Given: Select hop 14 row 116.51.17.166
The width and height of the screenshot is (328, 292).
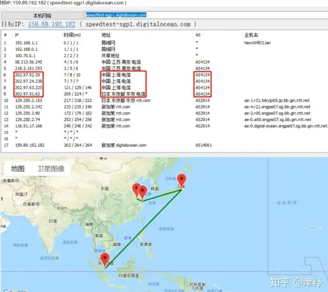Looking at the screenshot, I should tap(165, 126).
